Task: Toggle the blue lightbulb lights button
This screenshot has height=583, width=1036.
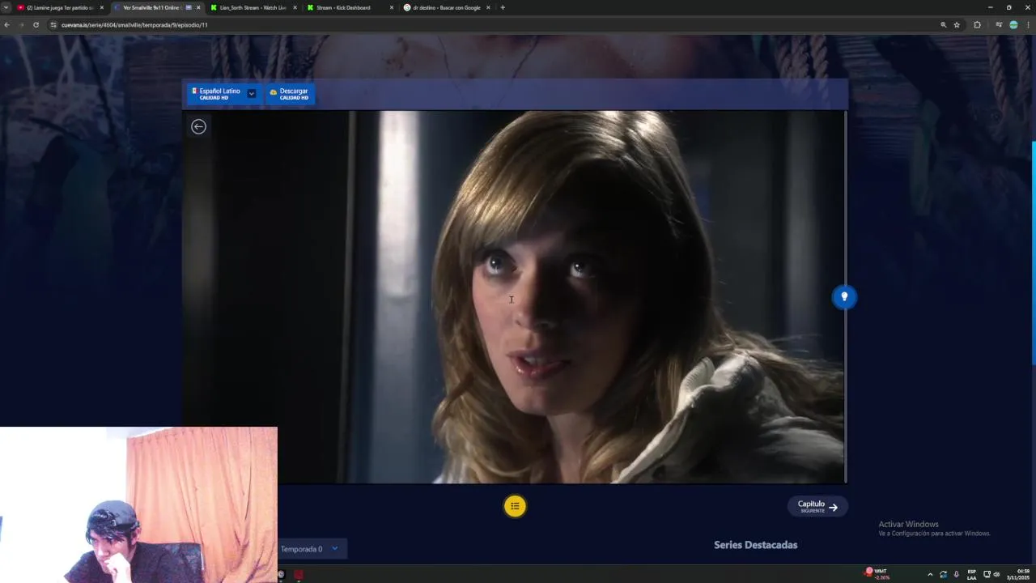Action: point(844,297)
